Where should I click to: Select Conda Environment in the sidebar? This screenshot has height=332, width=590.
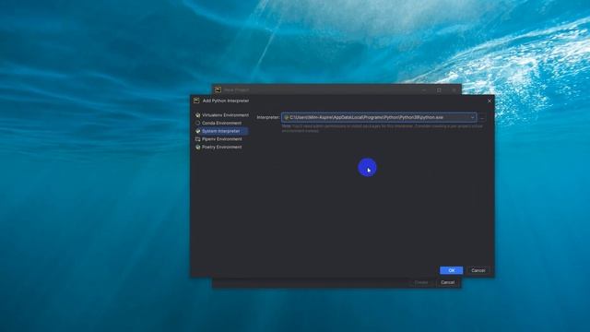(x=218, y=123)
